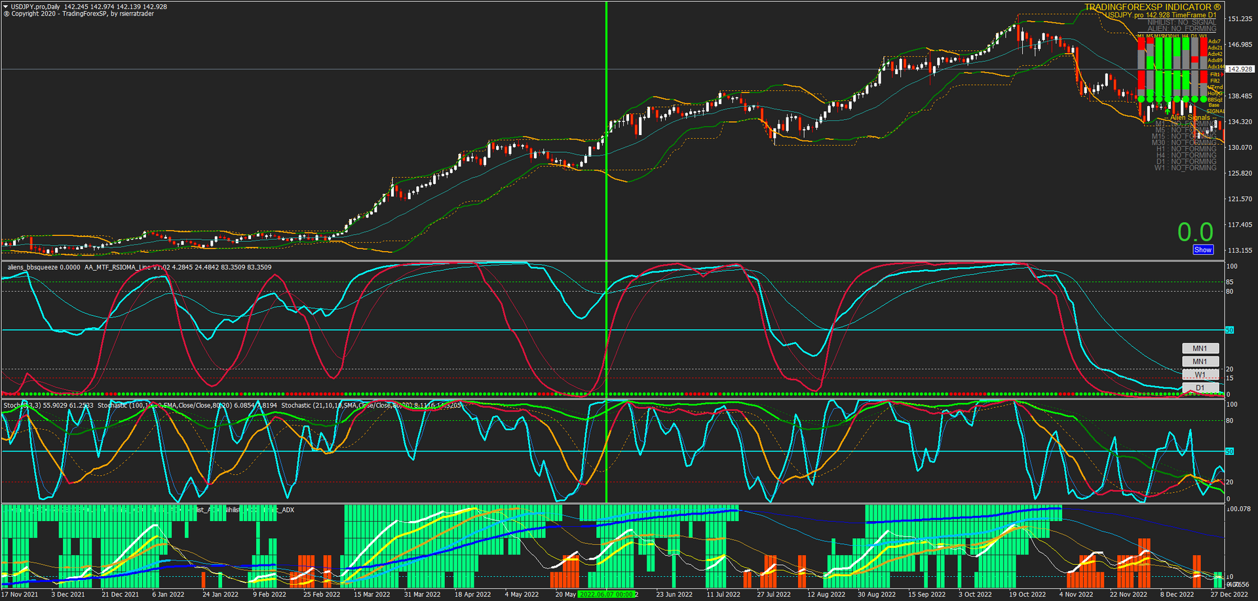Click the 113.155 price axis label

1240,250
